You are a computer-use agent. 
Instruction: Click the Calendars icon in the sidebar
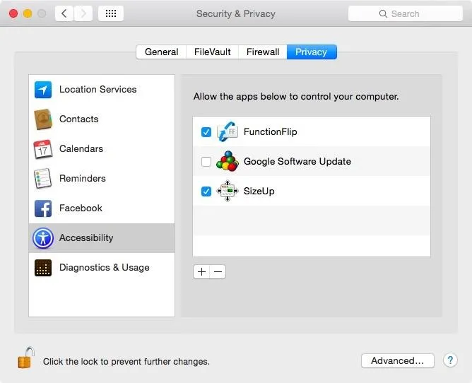click(43, 148)
